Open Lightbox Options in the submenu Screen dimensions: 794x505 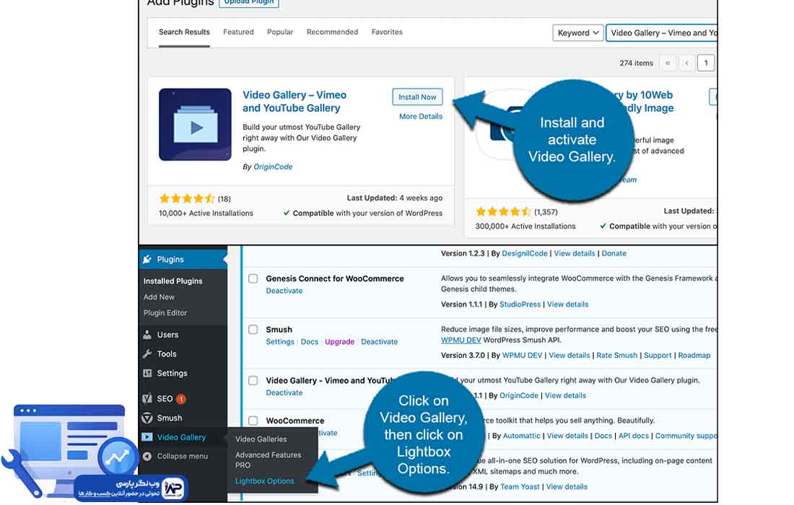264,481
